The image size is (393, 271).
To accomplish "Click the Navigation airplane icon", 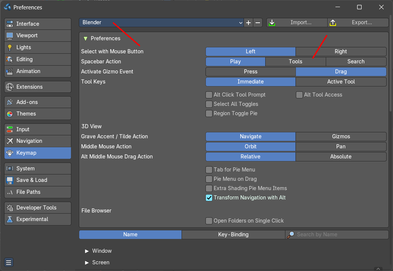I will [x=10, y=141].
